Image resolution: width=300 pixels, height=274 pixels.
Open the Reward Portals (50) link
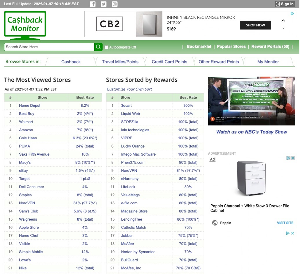pyautogui.click(x=270, y=47)
